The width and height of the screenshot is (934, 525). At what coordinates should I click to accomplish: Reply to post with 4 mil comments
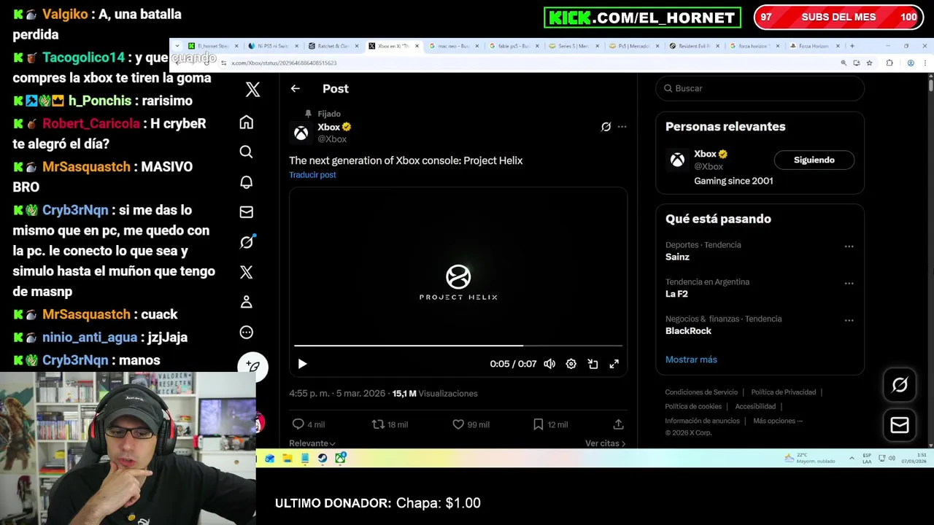[310, 424]
